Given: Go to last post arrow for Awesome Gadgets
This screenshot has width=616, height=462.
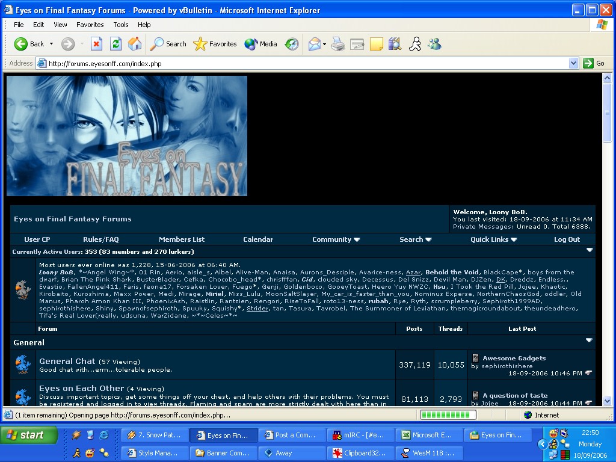Looking at the screenshot, I should (588, 372).
